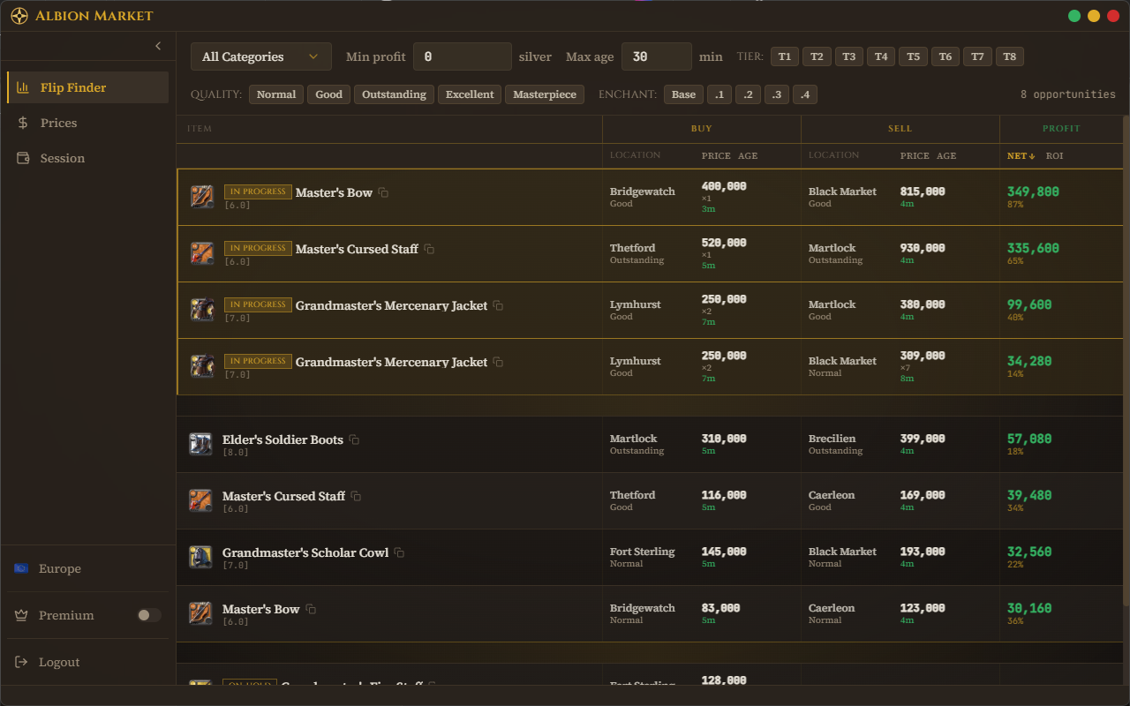1130x706 pixels.
Task: Click Grandmaster's Scholar Cowl item thumbnail
Action: [x=200, y=557]
